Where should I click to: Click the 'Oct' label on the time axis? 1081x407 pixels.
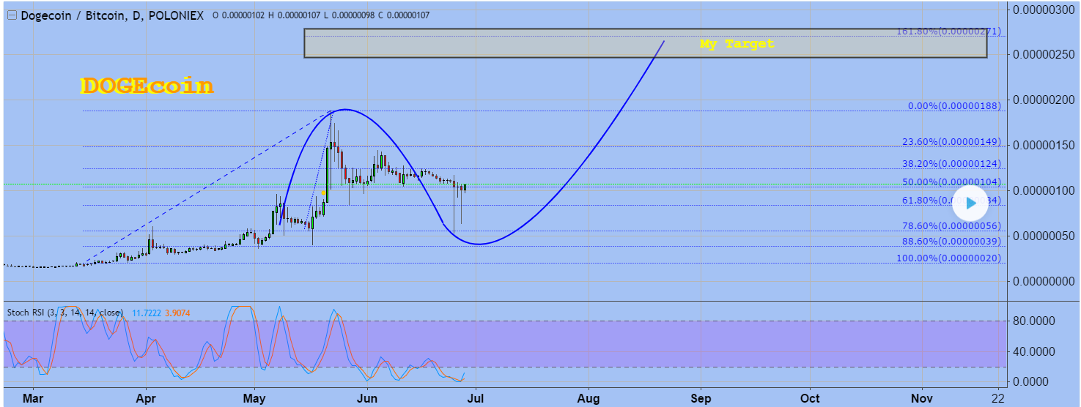click(810, 398)
